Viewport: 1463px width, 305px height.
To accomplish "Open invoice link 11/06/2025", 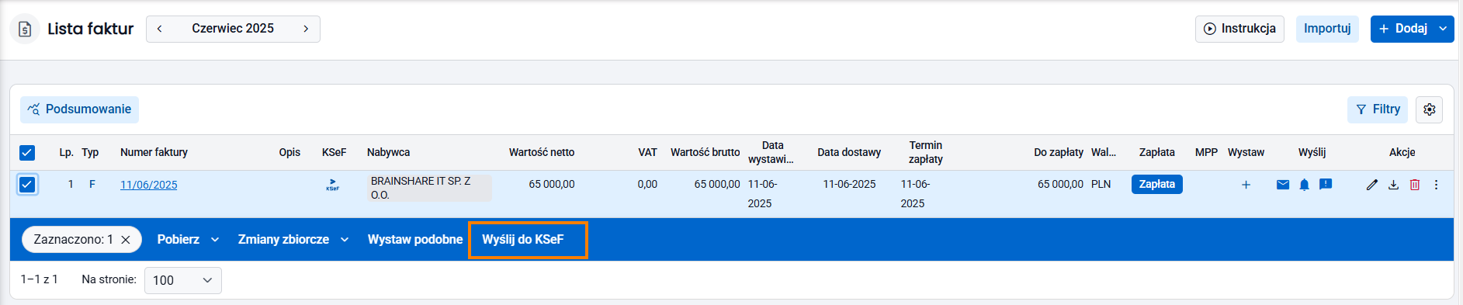I will 148,185.
